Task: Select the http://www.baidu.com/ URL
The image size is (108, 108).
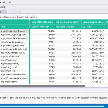Action: [12, 42]
